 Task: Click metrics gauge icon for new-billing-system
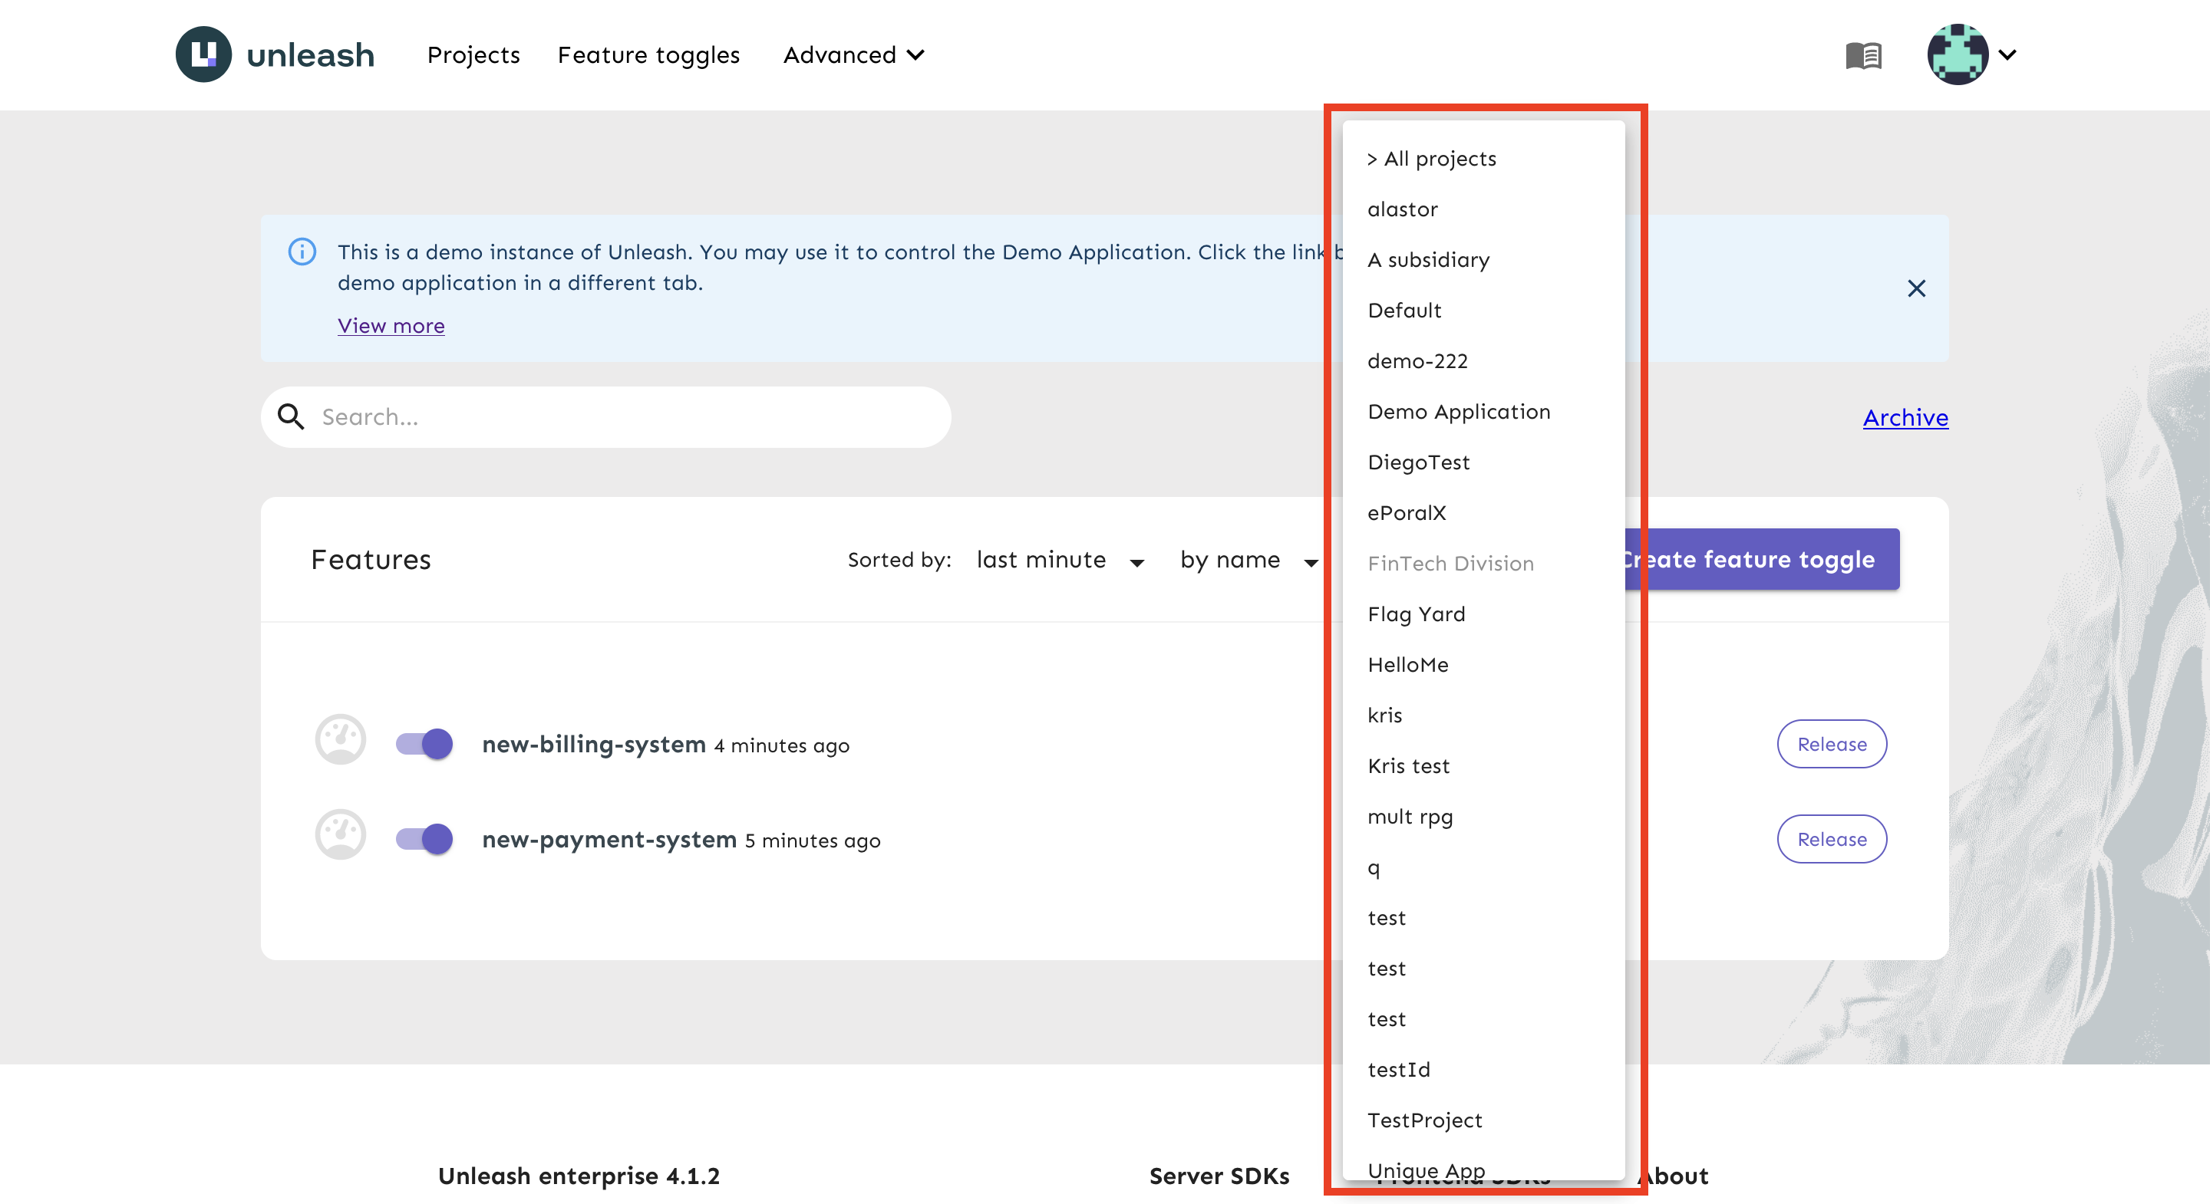341,739
